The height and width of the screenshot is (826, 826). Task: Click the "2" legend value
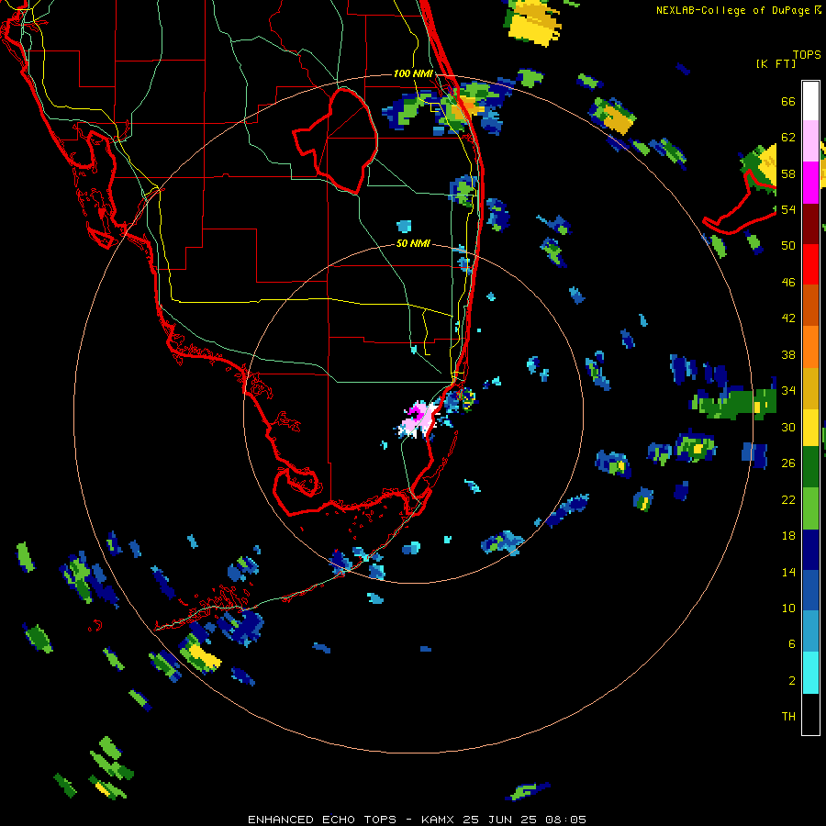[792, 681]
